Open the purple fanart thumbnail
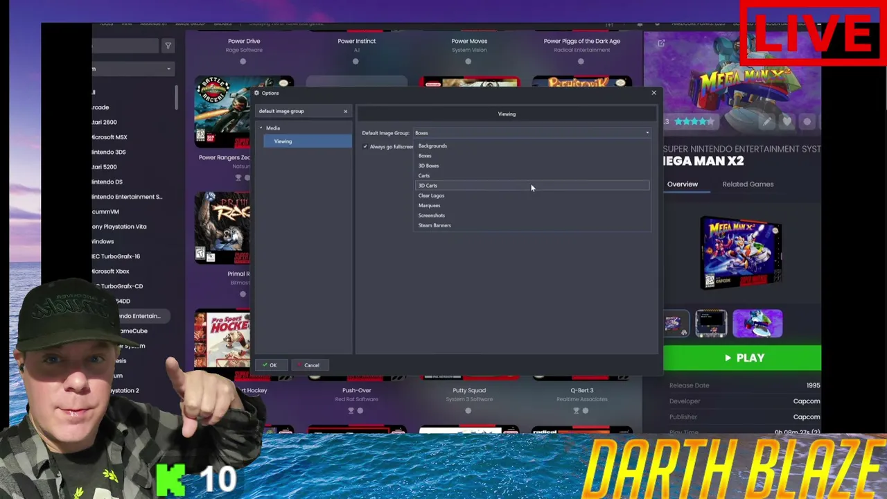The width and height of the screenshot is (887, 499). point(757,324)
